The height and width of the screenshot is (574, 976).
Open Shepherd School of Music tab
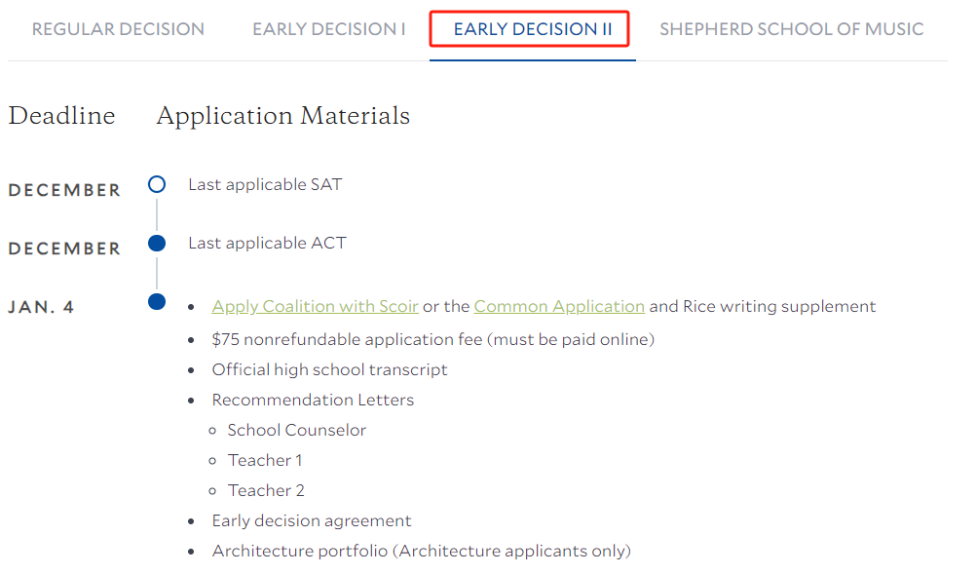tap(791, 29)
